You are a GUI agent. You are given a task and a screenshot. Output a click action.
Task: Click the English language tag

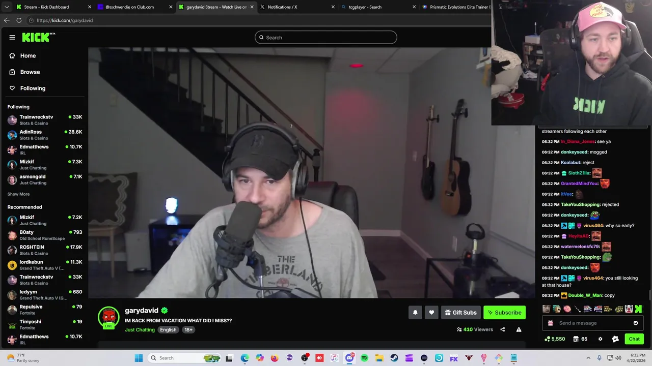pos(168,330)
